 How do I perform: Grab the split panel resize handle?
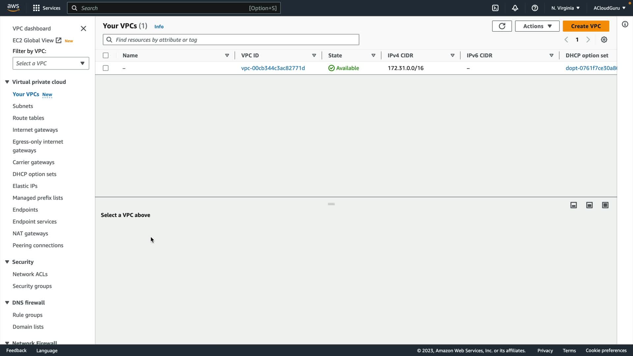pos(331,204)
